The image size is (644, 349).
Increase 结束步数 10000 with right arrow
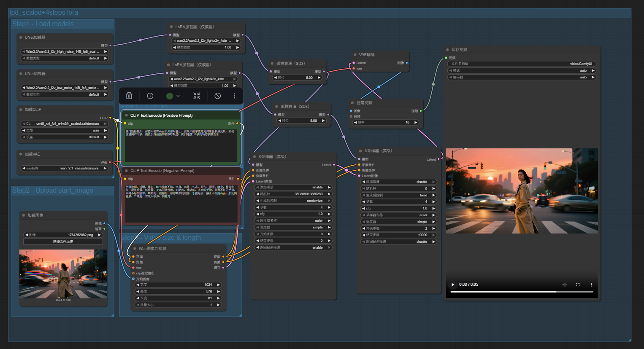[x=433, y=235]
